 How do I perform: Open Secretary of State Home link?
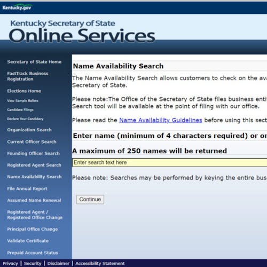tap(34, 62)
